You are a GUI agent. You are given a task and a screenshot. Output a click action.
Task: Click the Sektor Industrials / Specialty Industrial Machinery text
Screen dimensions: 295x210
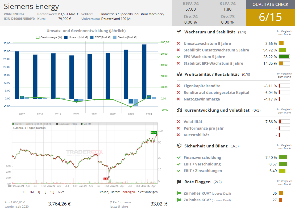[133, 14]
